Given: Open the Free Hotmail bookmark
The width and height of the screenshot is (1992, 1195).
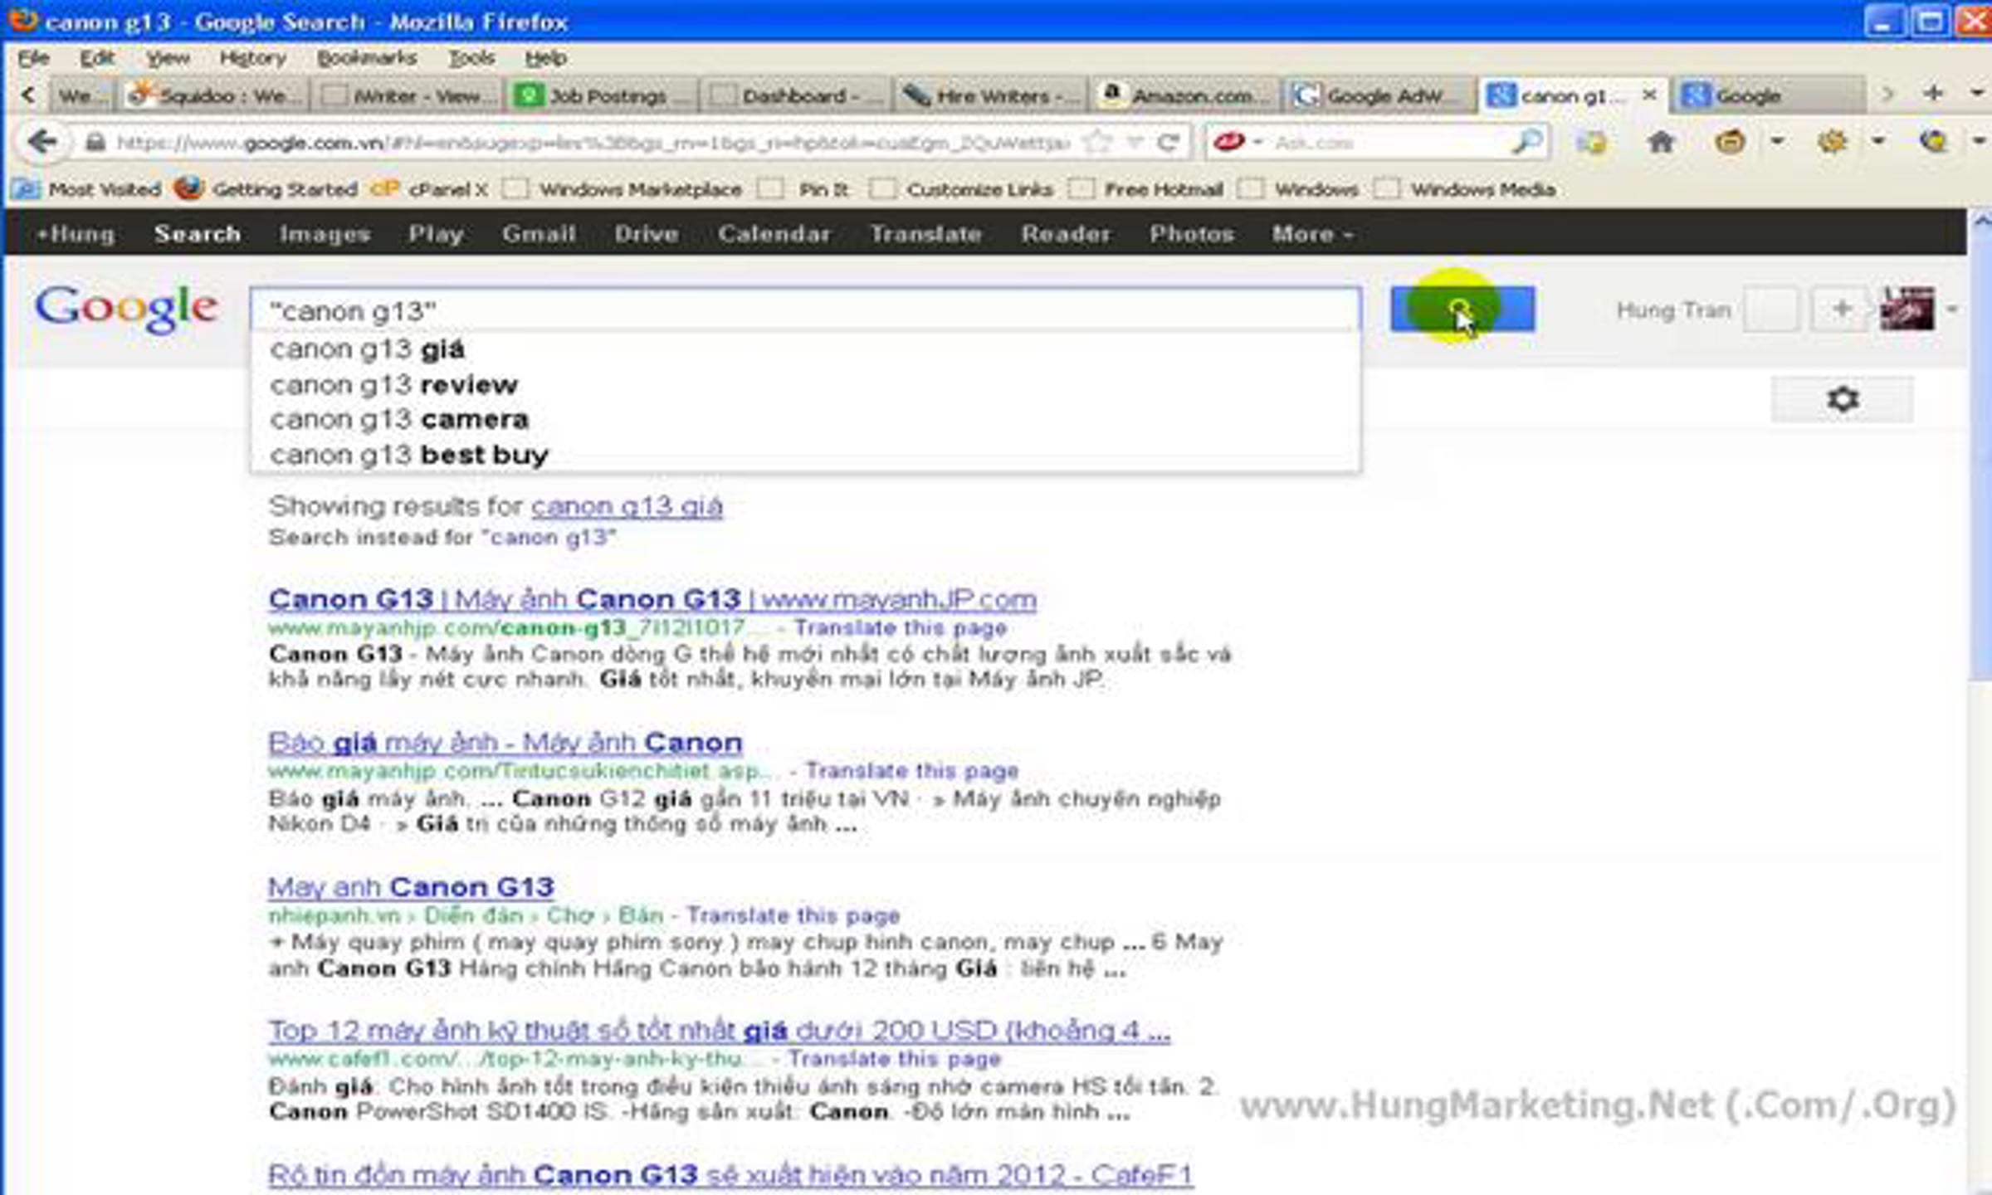Looking at the screenshot, I should (1146, 189).
